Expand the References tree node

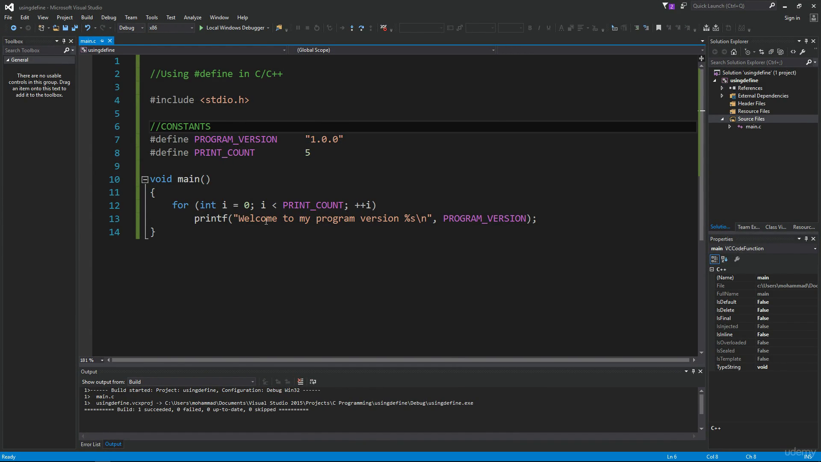click(x=722, y=88)
